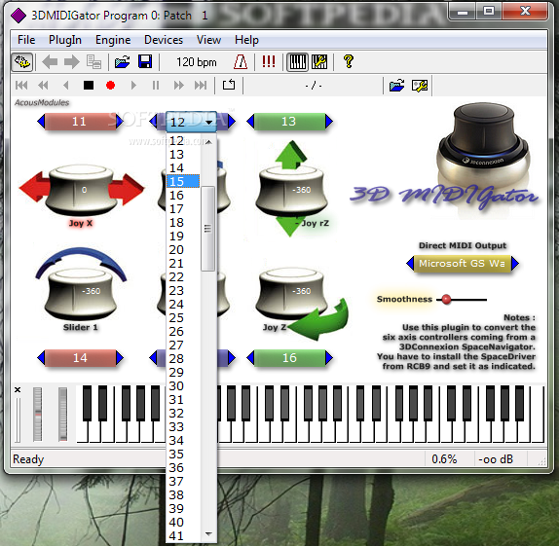Open file with the folder toolbar icon
The image size is (559, 546).
123,62
